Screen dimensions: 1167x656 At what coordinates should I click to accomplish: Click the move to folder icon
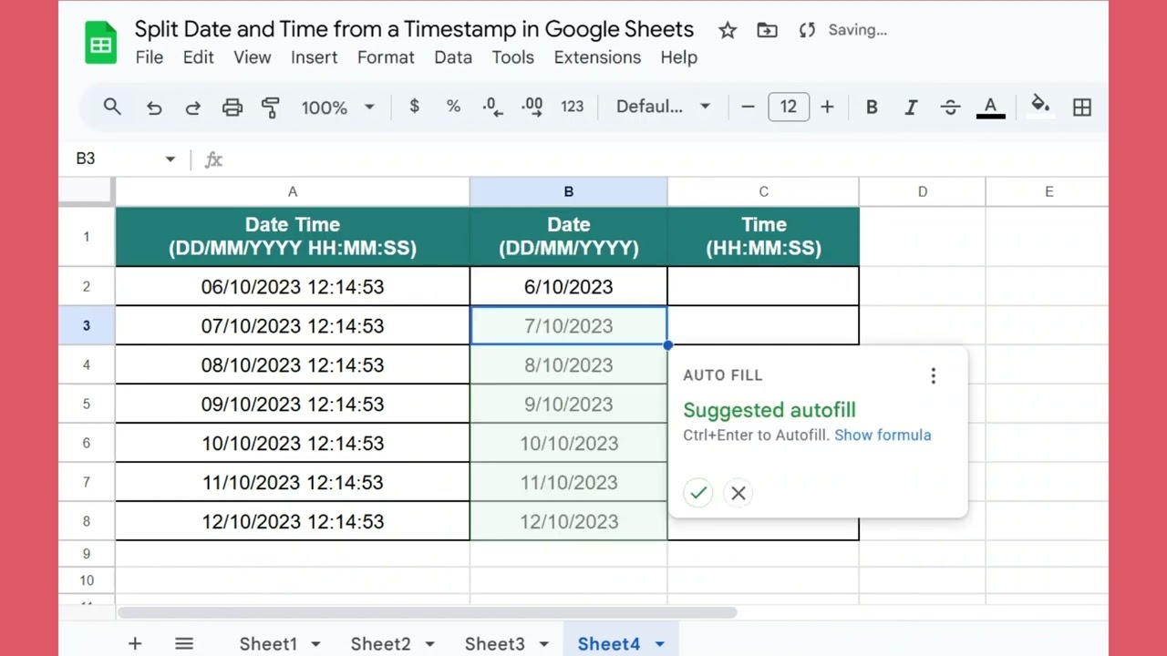(x=767, y=30)
